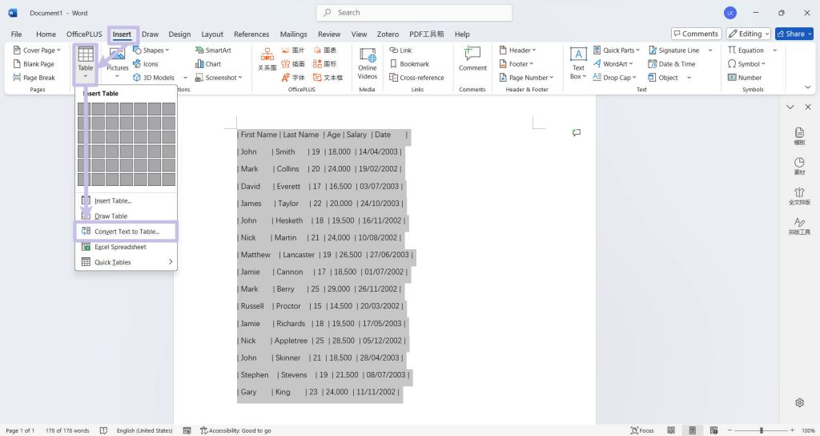
Task: Click English (United States) language indicator
Action: pyautogui.click(x=144, y=430)
